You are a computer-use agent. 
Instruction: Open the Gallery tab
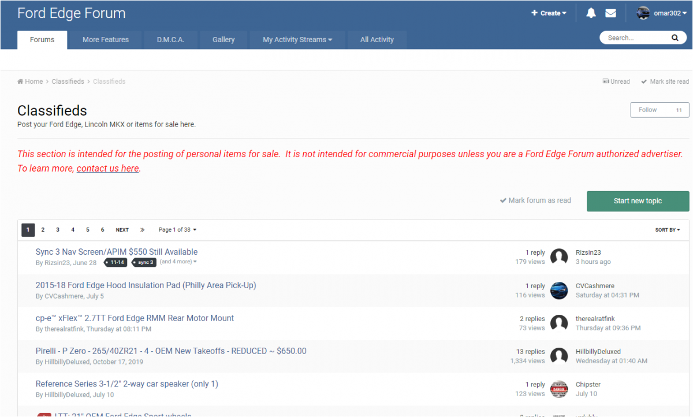click(x=223, y=40)
